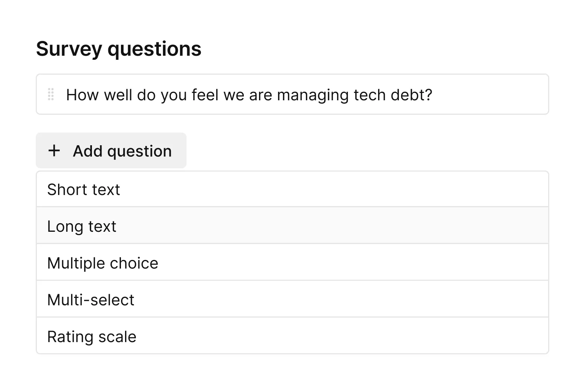Image resolution: width=585 pixels, height=390 pixels.
Task: Click the "Add question" label text
Action: [122, 151]
